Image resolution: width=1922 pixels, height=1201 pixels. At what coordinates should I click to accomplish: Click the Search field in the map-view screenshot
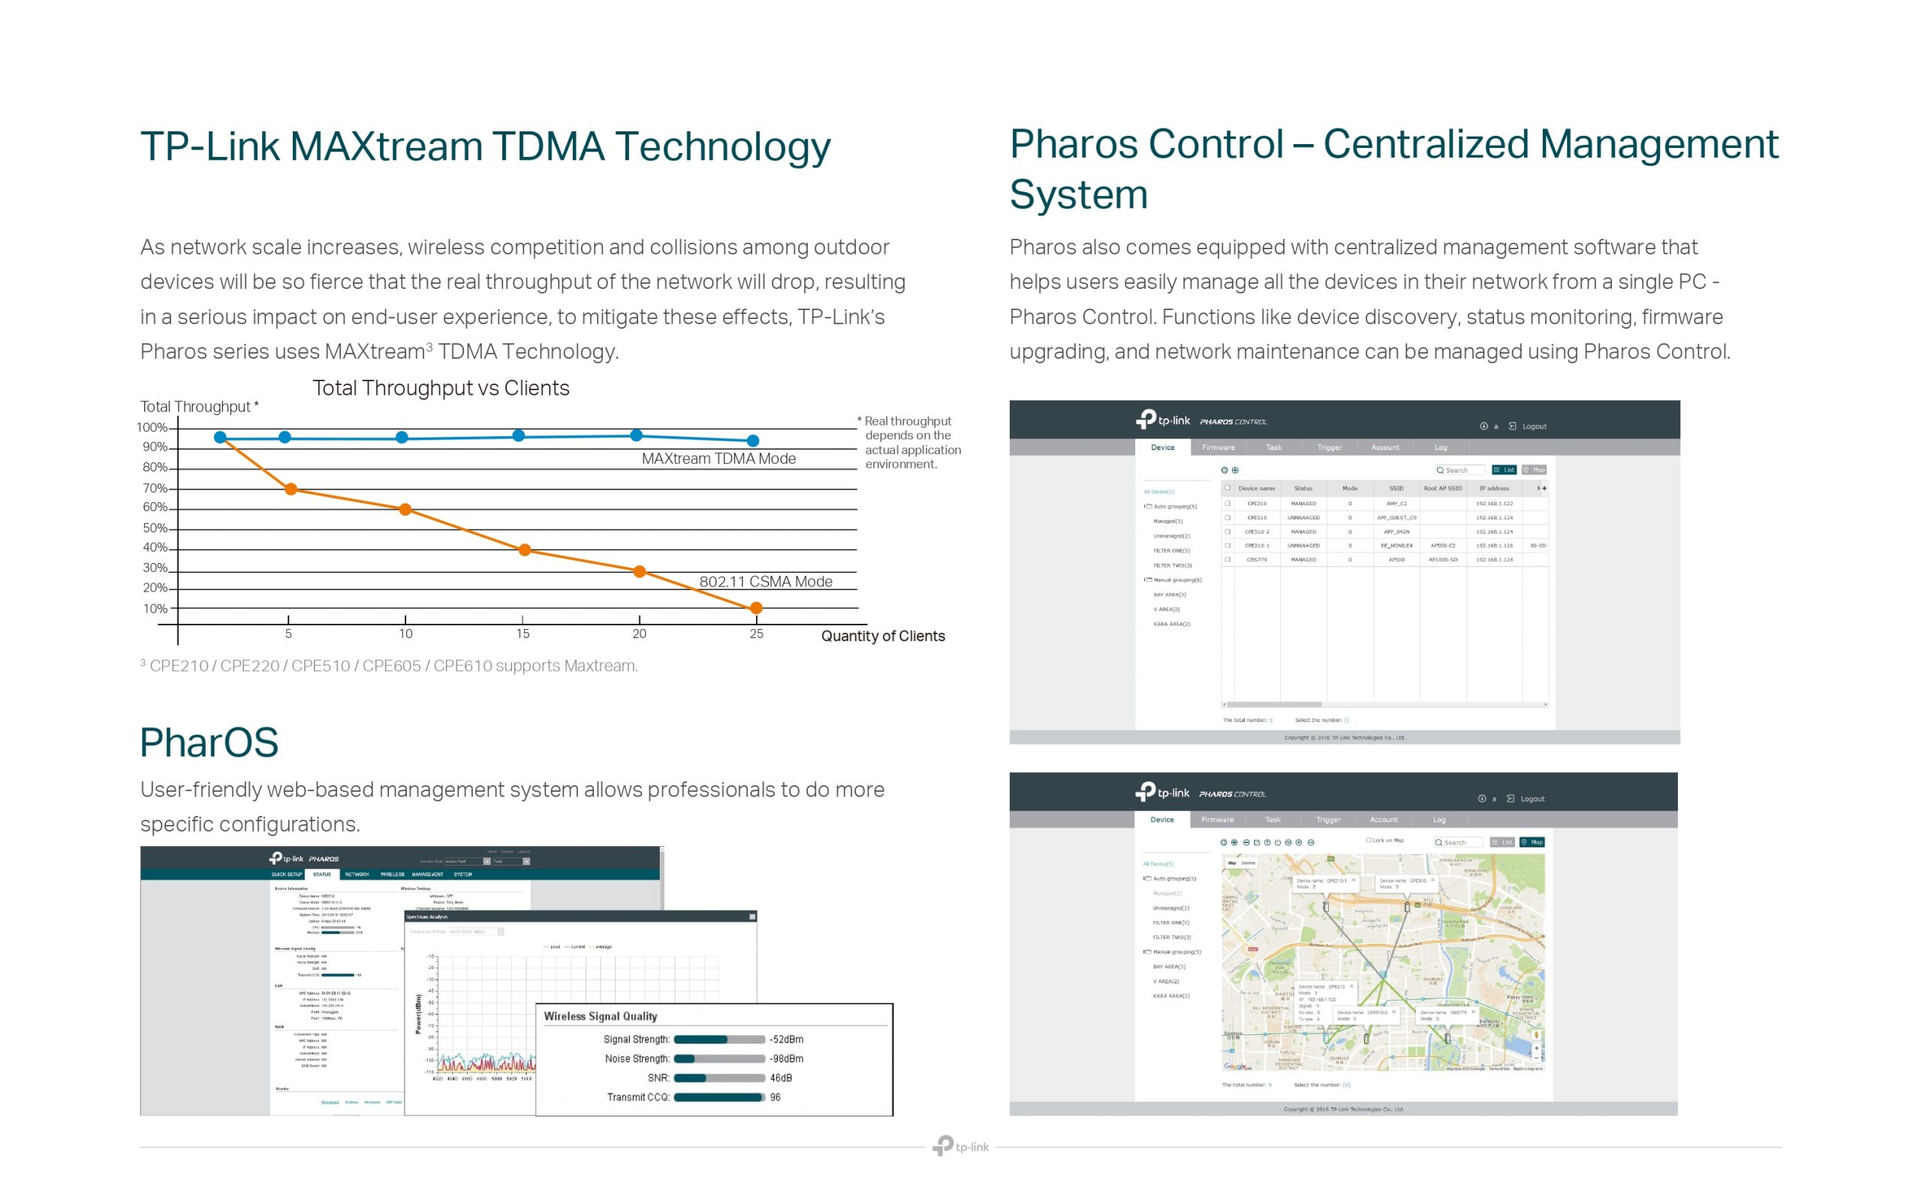pyautogui.click(x=1459, y=843)
